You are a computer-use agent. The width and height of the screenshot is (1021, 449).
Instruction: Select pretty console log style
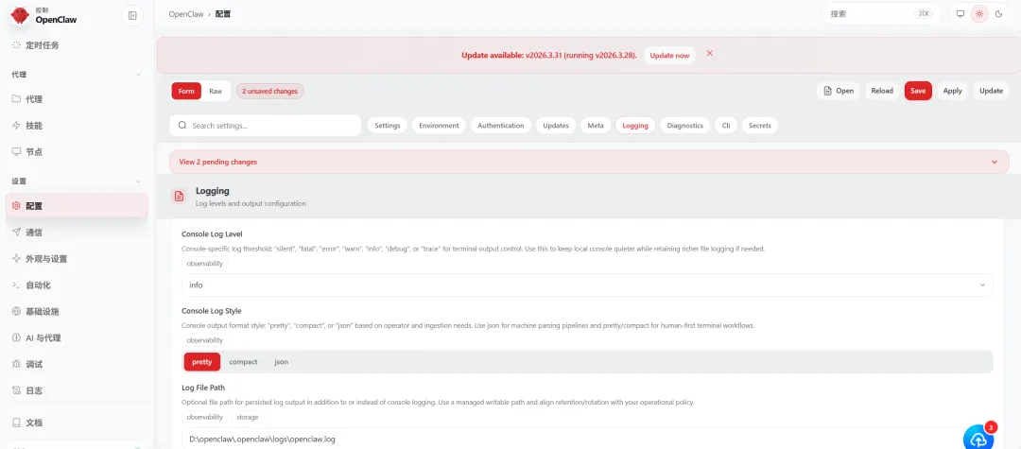[x=202, y=362]
